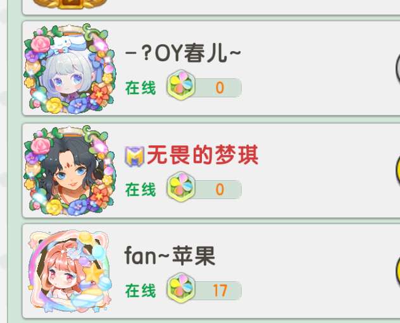Select the name -?OY春儿~

click(x=183, y=53)
